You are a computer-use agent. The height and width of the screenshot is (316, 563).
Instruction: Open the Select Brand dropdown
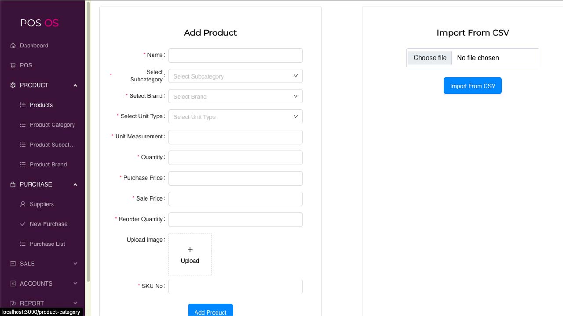(235, 96)
